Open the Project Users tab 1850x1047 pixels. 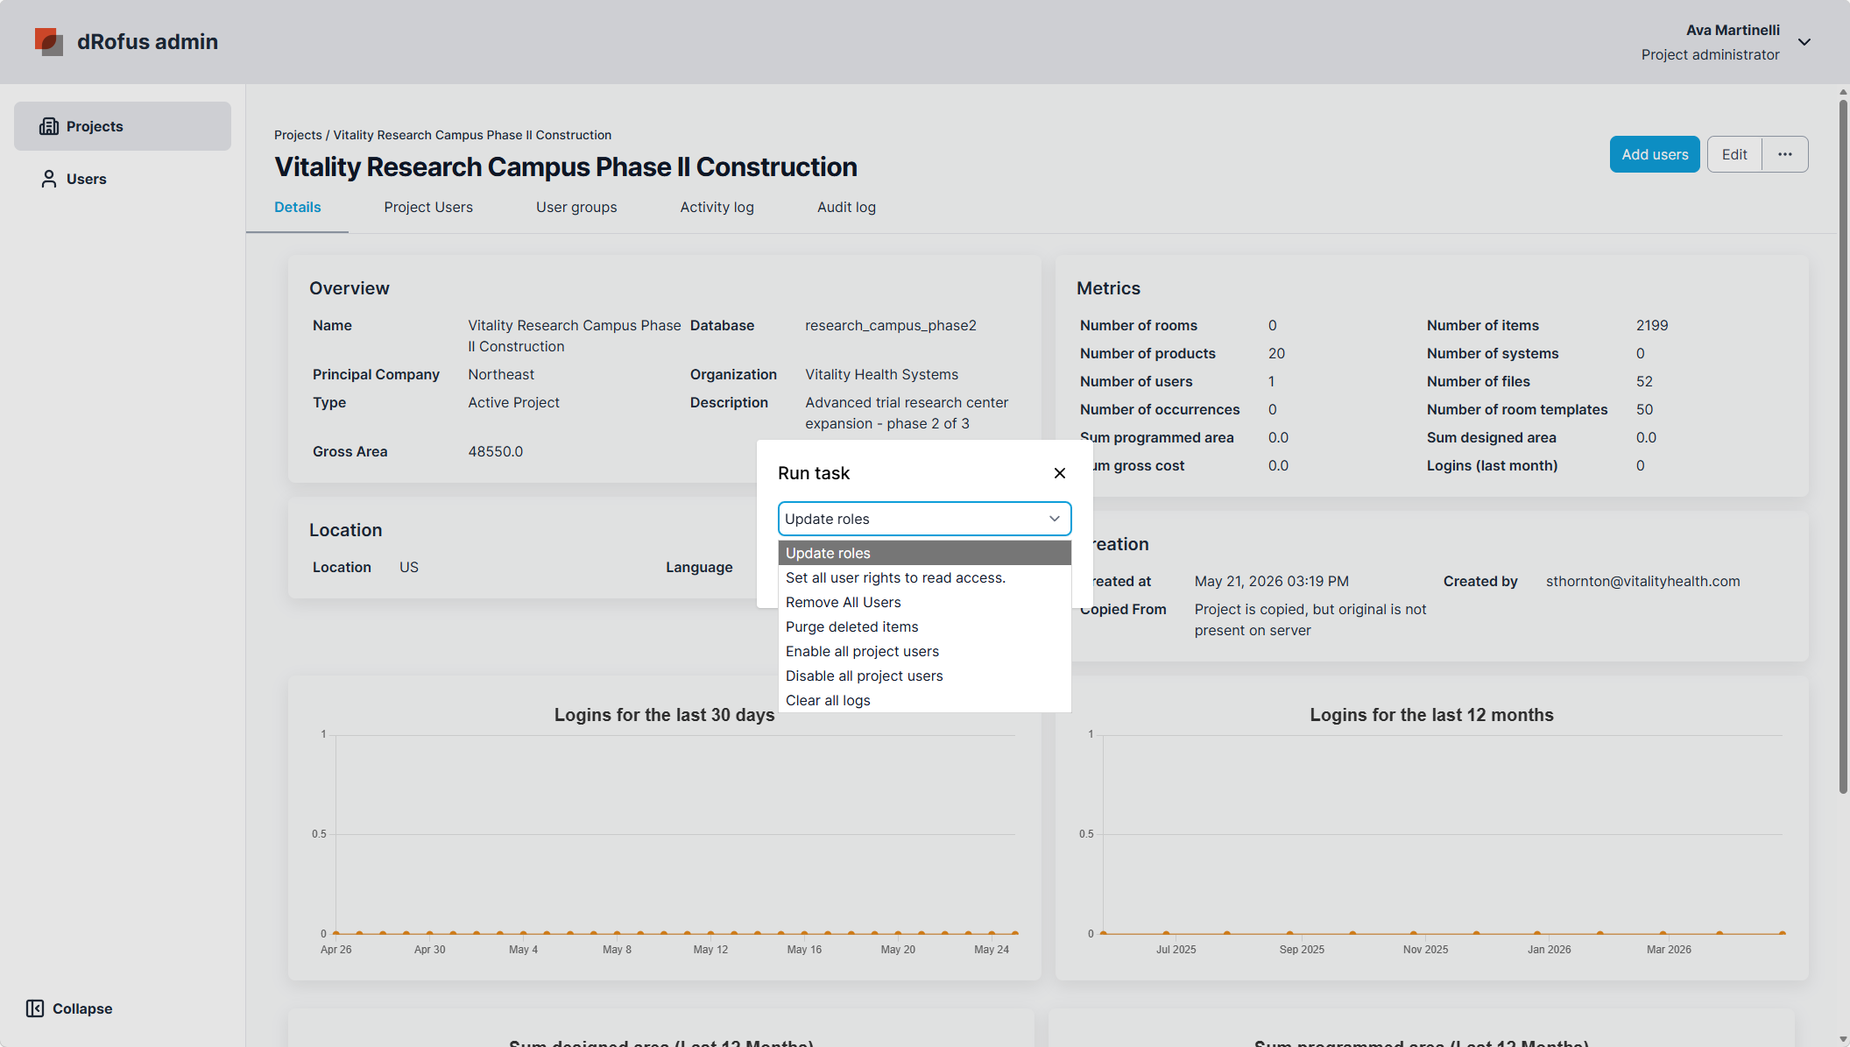tap(428, 207)
